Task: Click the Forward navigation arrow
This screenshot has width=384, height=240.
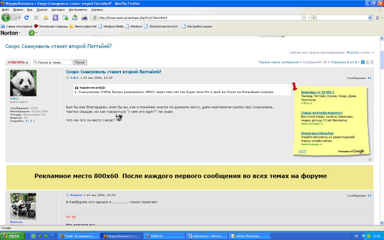Action: (x=14, y=18)
